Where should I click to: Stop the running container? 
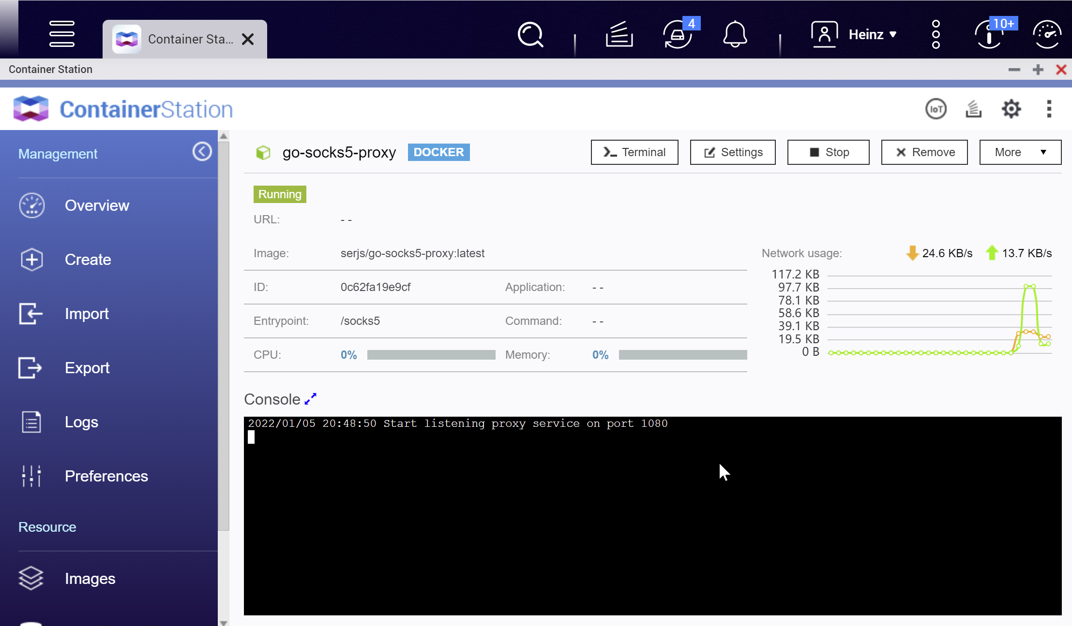pyautogui.click(x=828, y=152)
